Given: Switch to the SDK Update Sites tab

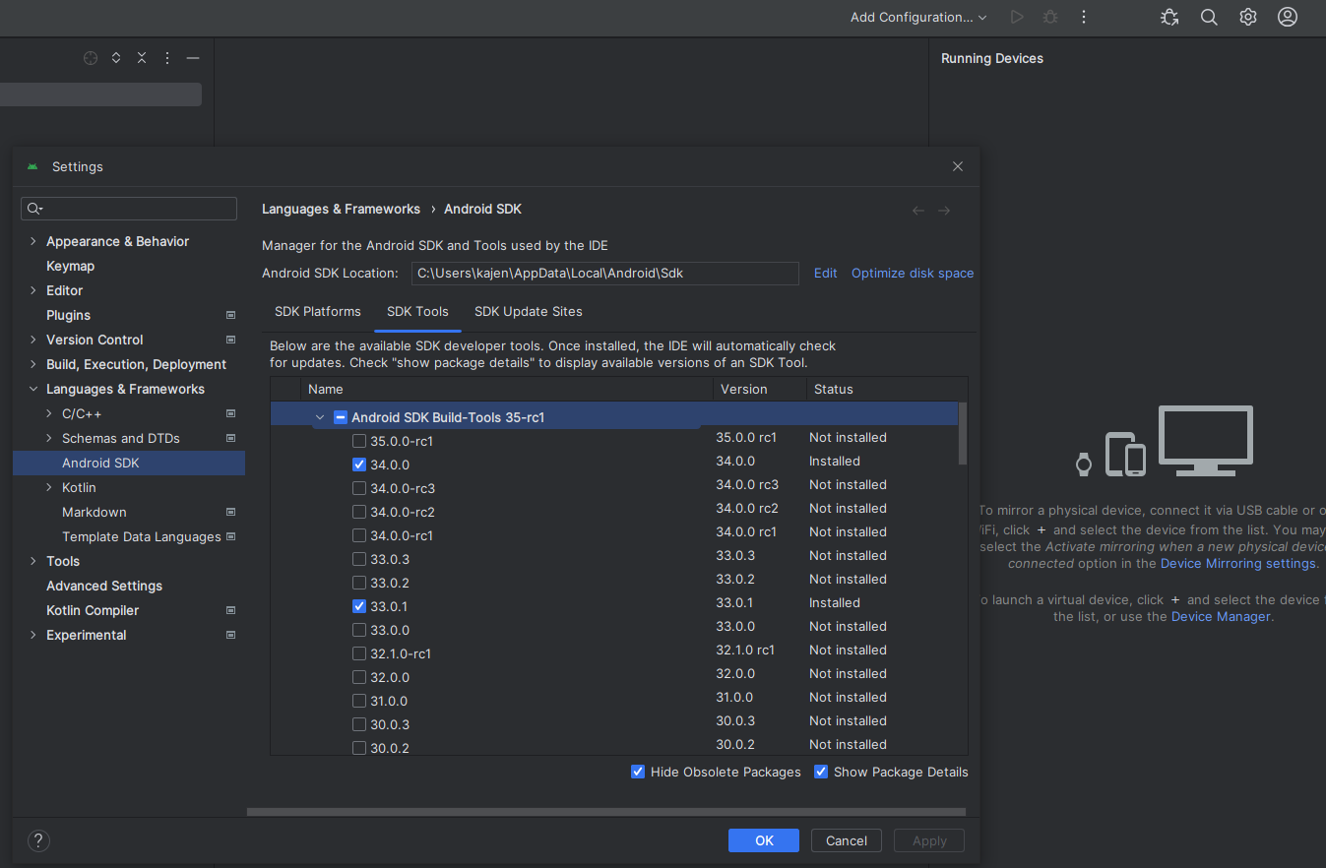Looking at the screenshot, I should (529, 311).
